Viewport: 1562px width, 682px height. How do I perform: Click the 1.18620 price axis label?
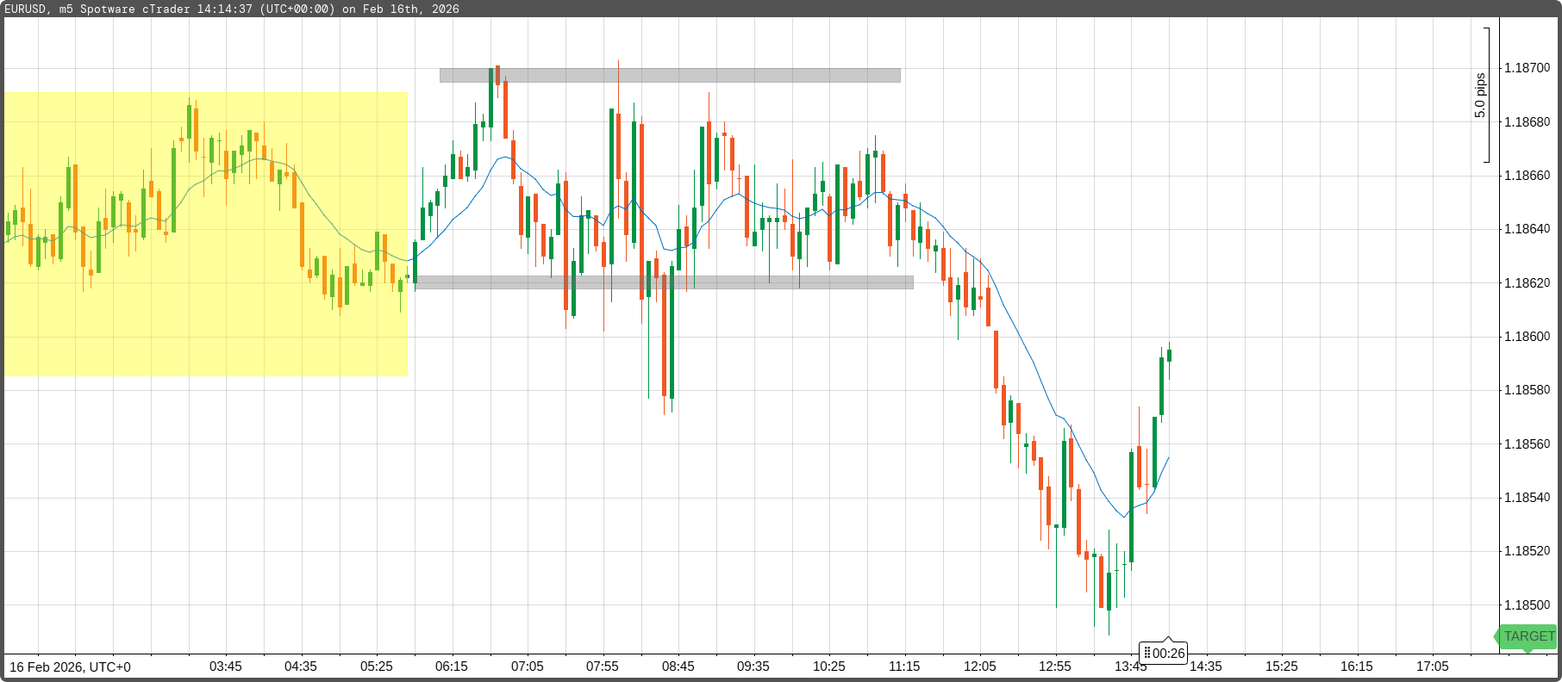[1527, 283]
